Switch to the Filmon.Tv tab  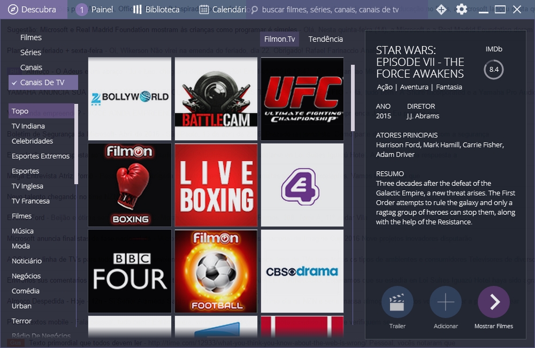click(x=279, y=39)
